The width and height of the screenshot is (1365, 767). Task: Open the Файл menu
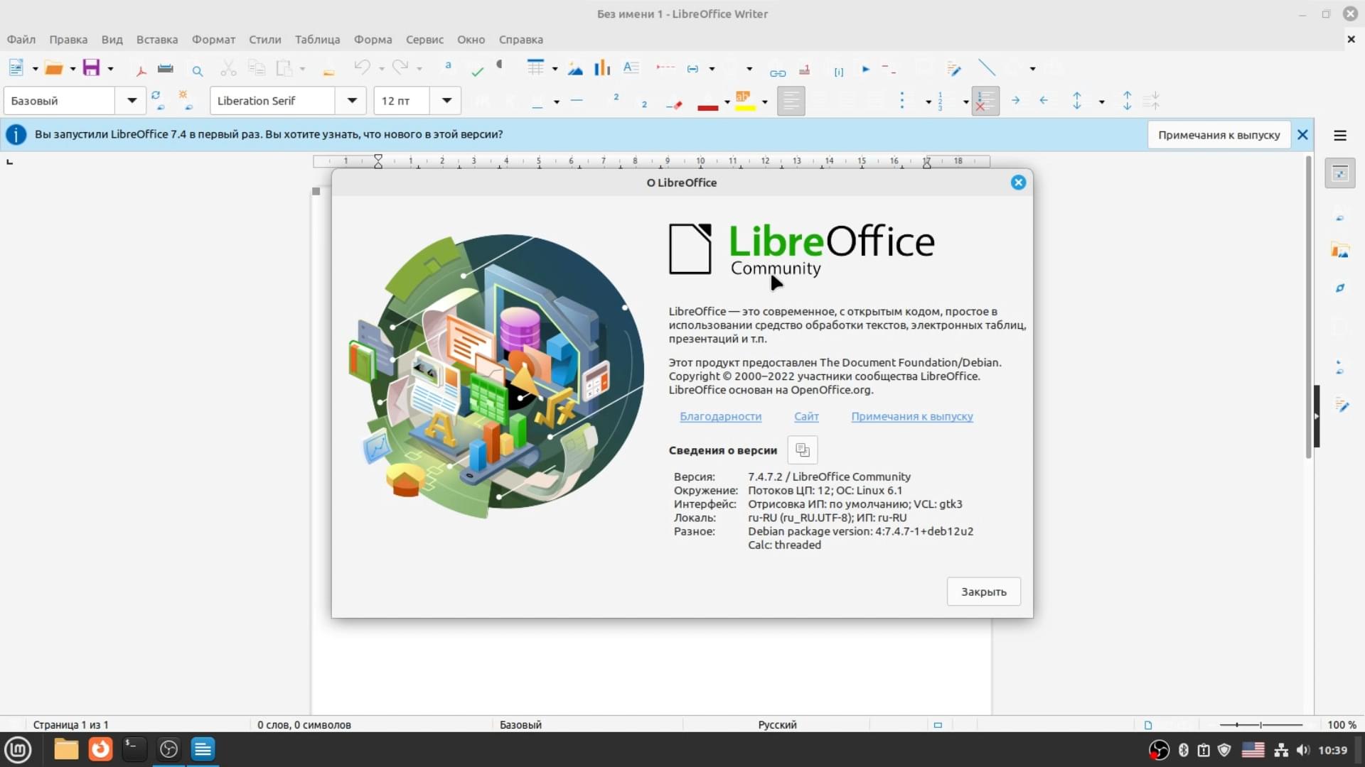(x=21, y=40)
